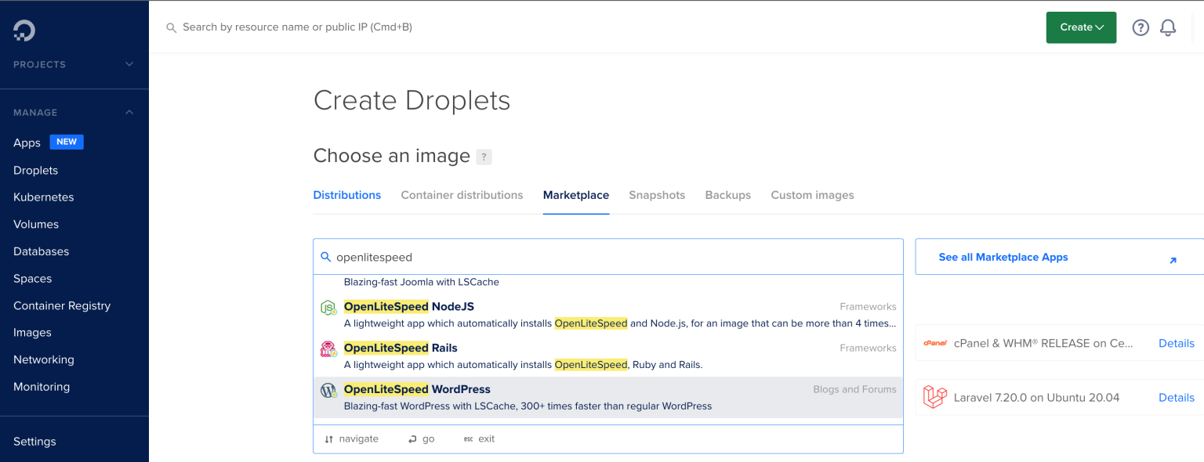Click the 'Laravel 7.20.0 on Ubuntu 20.04' title
The width and height of the screenshot is (1204, 462).
pos(1036,397)
